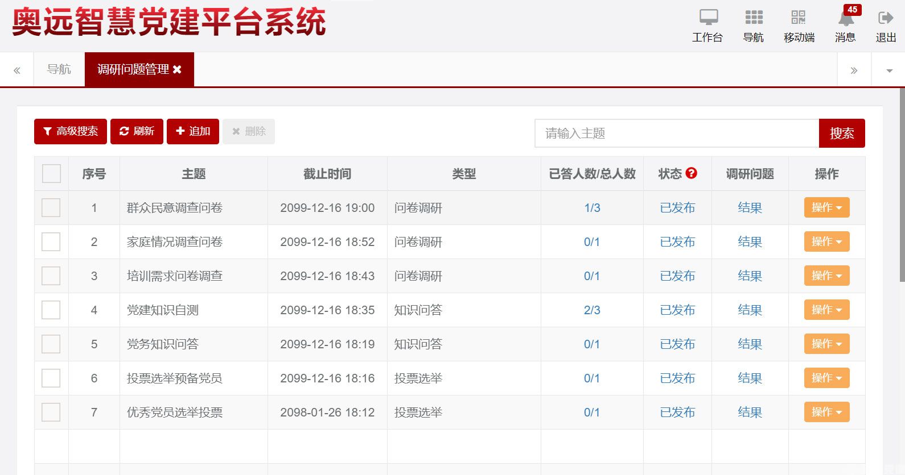Open 结果 link for 优秀党员选举投票
The width and height of the screenshot is (905, 475).
[750, 412]
